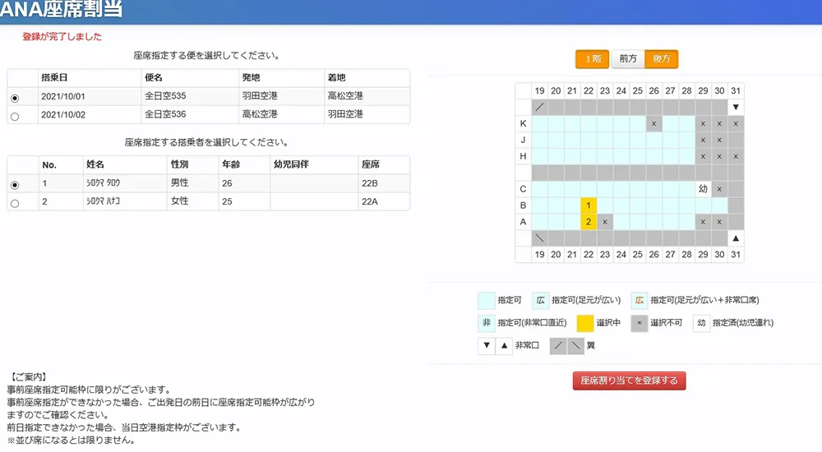822x452 pixels.
Task: Switch to the 1階 floor tab
Action: pos(593,58)
